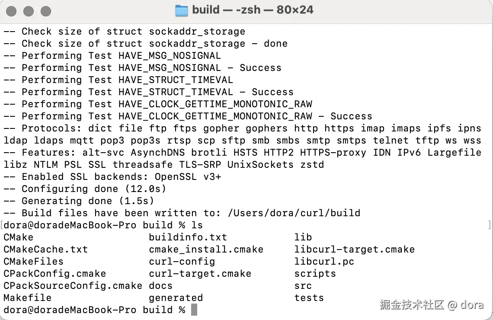
Task: Minimize the terminal window
Action: click(29, 11)
